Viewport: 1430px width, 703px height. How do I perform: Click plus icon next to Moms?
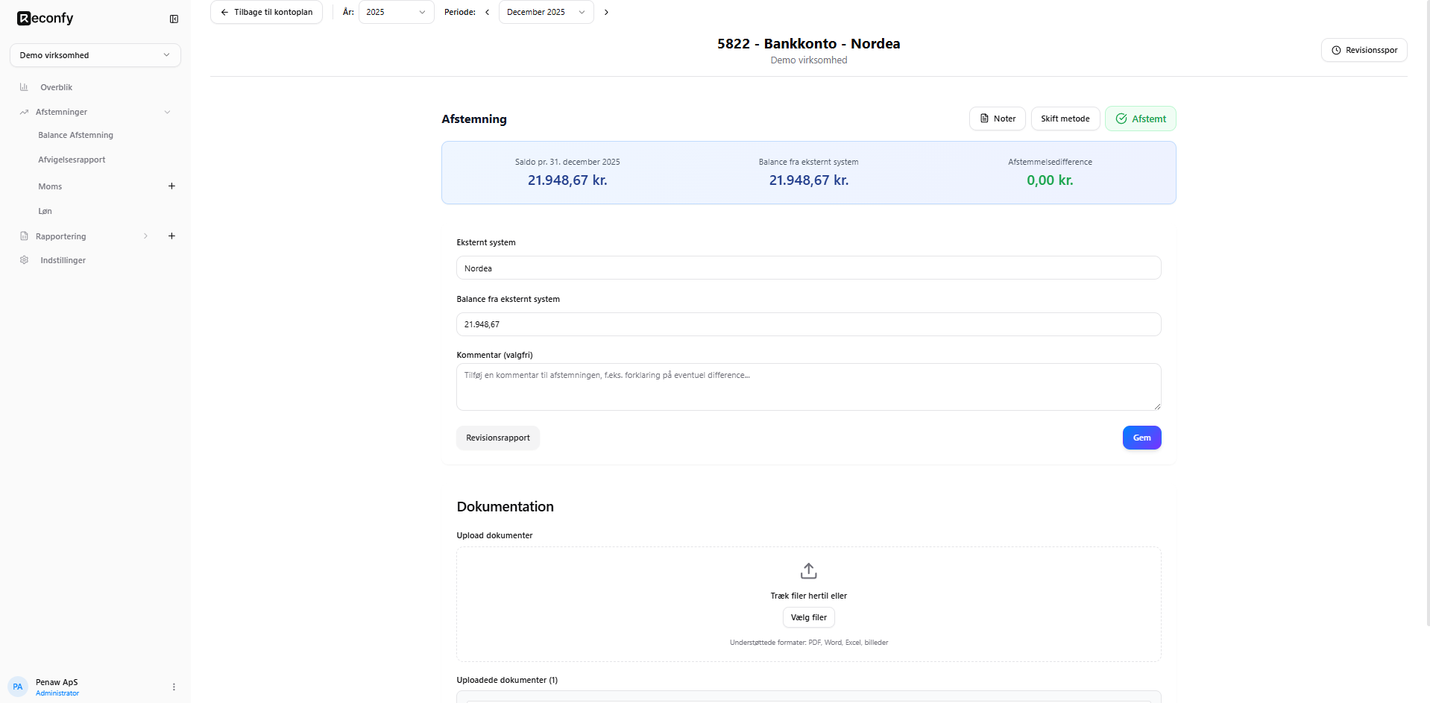(171, 186)
